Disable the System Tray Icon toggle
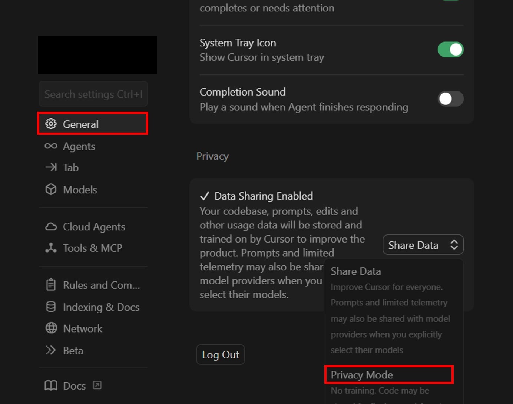Screen dimensions: 513x404 coord(450,50)
